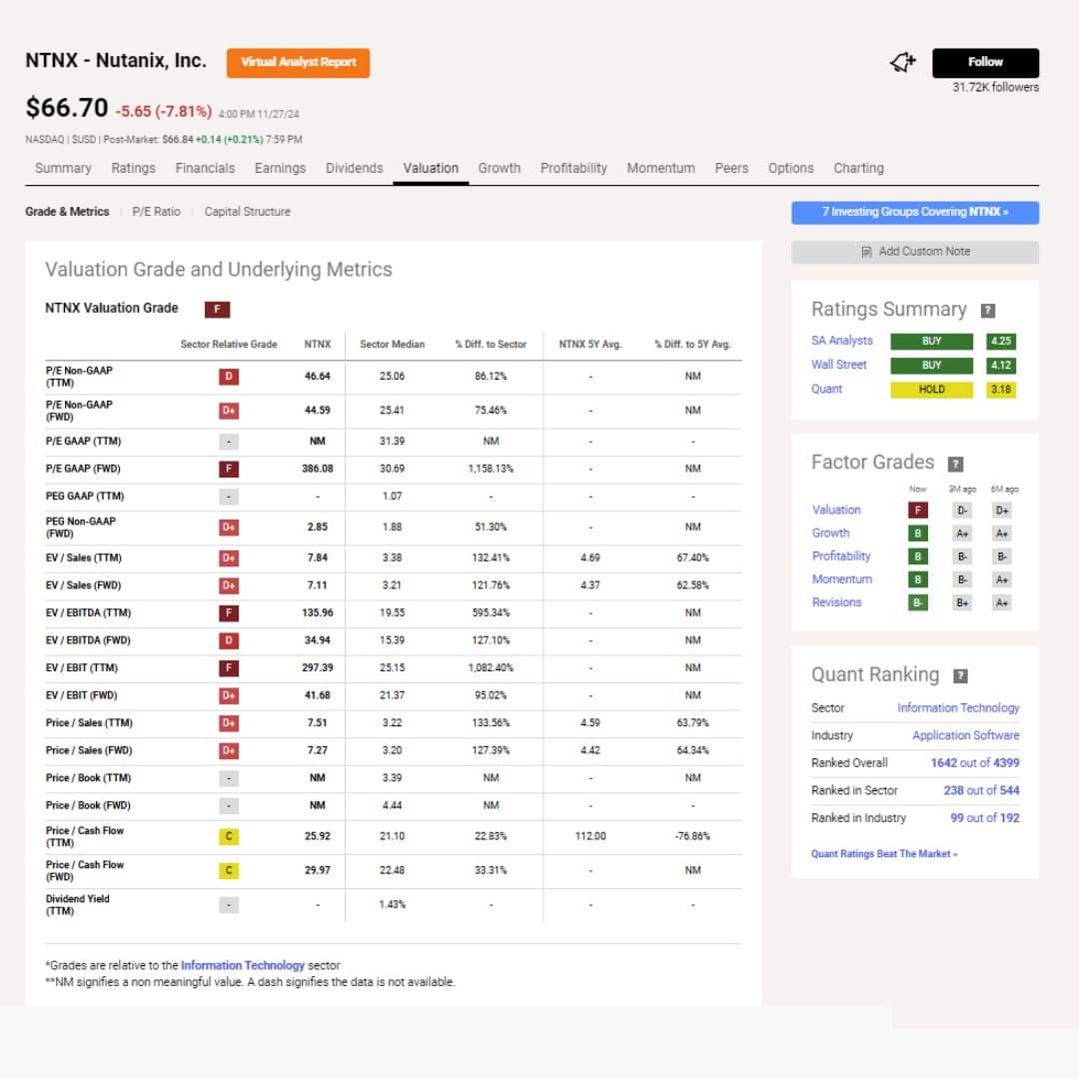Open the SA Analysts rating link
The image size is (1079, 1079).
tap(841, 341)
